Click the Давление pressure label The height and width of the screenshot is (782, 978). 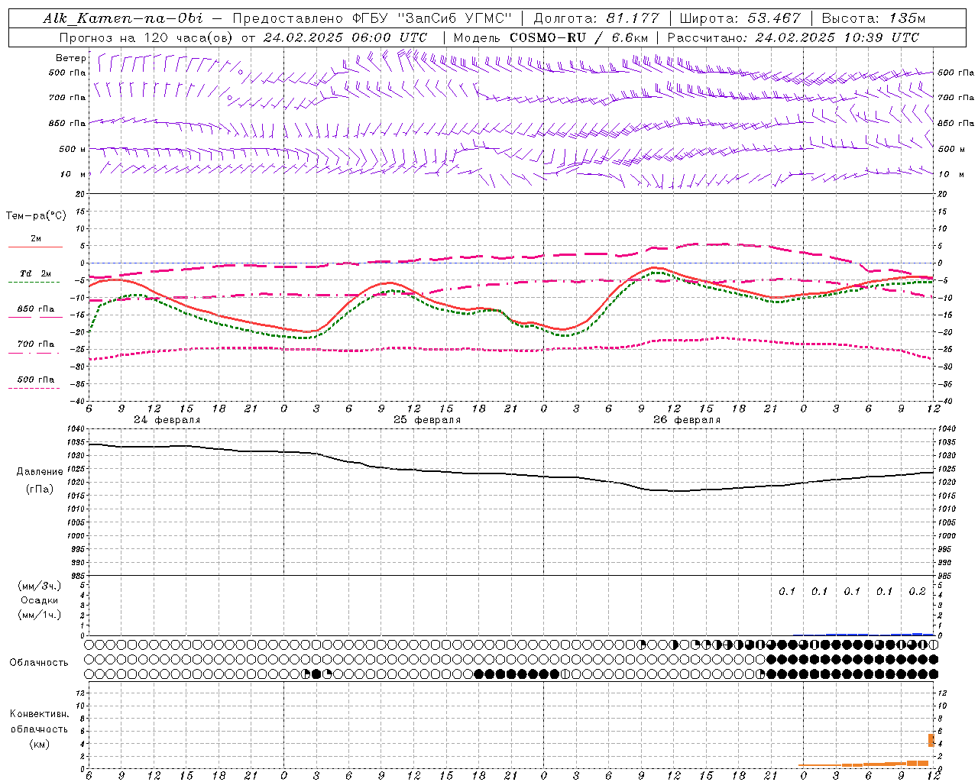pyautogui.click(x=40, y=472)
